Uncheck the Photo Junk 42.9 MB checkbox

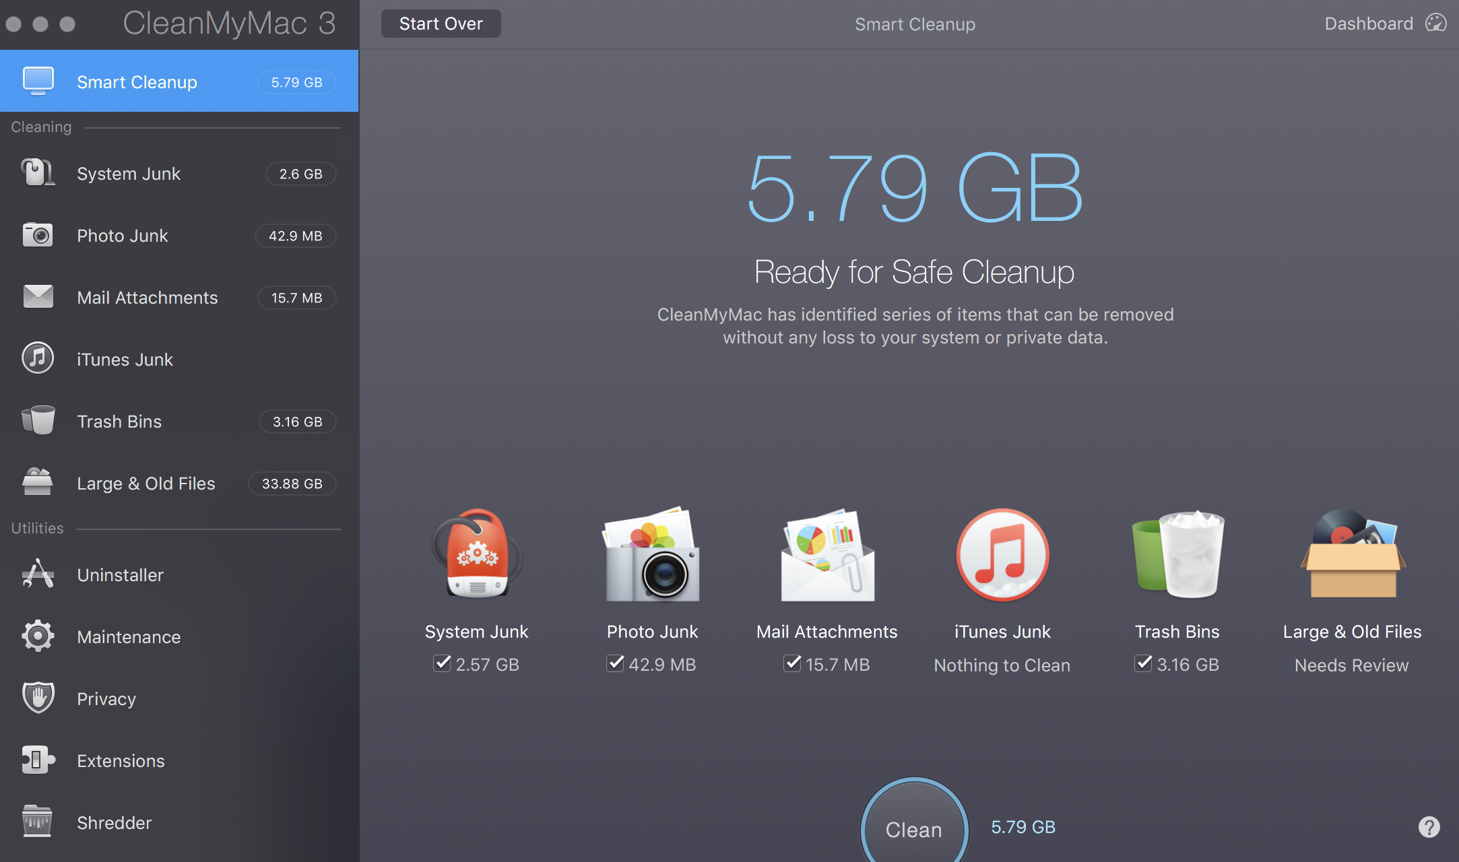click(x=615, y=663)
